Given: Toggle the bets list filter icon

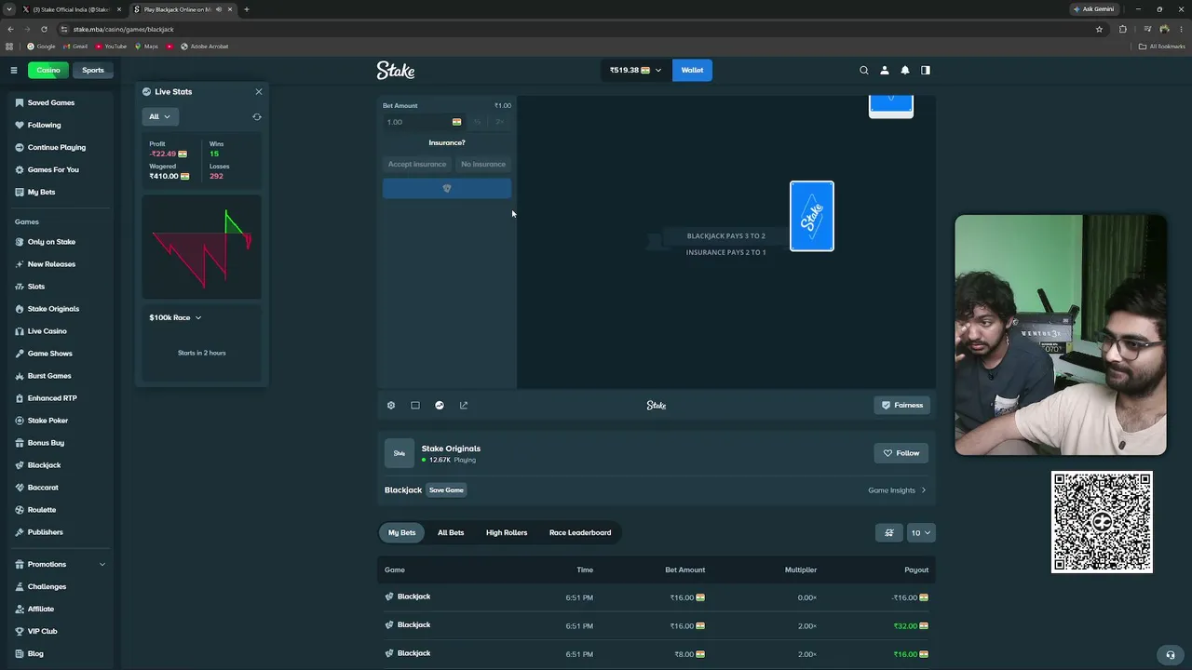Looking at the screenshot, I should point(889,532).
